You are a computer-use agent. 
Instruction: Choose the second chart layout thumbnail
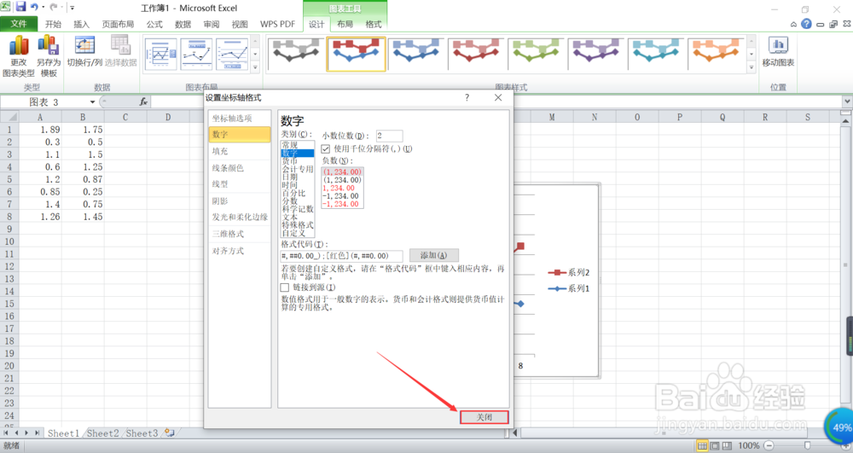[196, 55]
